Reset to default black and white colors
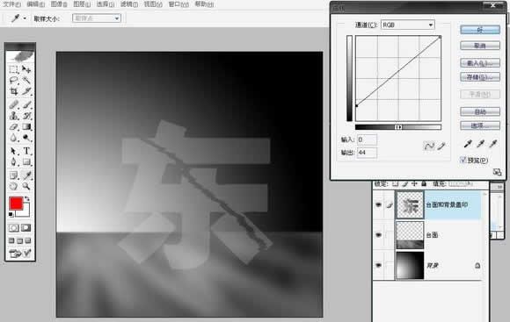 pyautogui.click(x=11, y=214)
